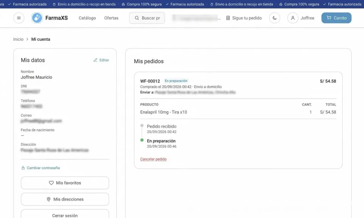Click order number WF-00012
The height and width of the screenshot is (218, 364).
pos(150,81)
